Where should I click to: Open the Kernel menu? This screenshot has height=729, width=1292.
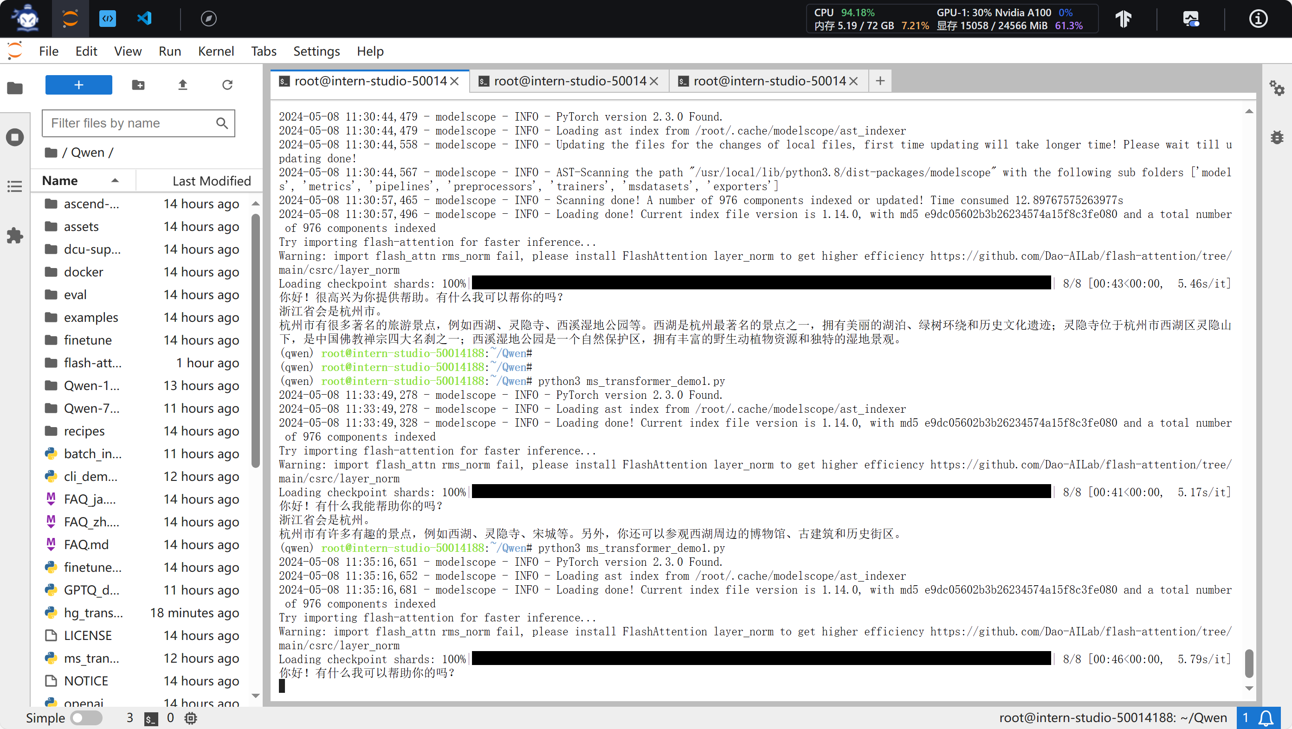click(x=216, y=51)
